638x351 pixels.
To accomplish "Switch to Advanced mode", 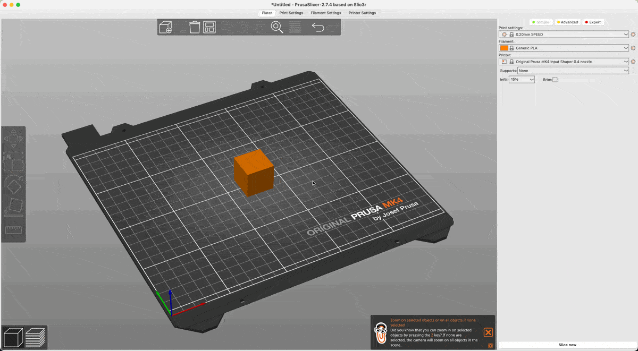I will tap(567, 22).
